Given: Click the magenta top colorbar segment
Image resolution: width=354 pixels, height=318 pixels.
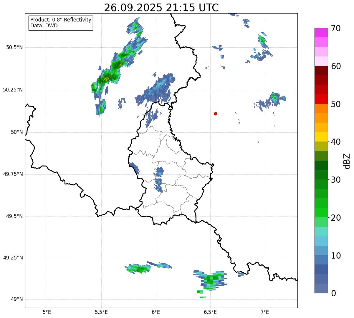Looking at the screenshot, I should [x=321, y=33].
